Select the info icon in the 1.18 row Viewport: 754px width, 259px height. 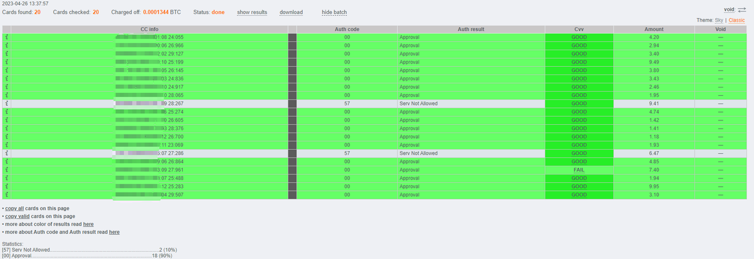[x=6, y=137]
